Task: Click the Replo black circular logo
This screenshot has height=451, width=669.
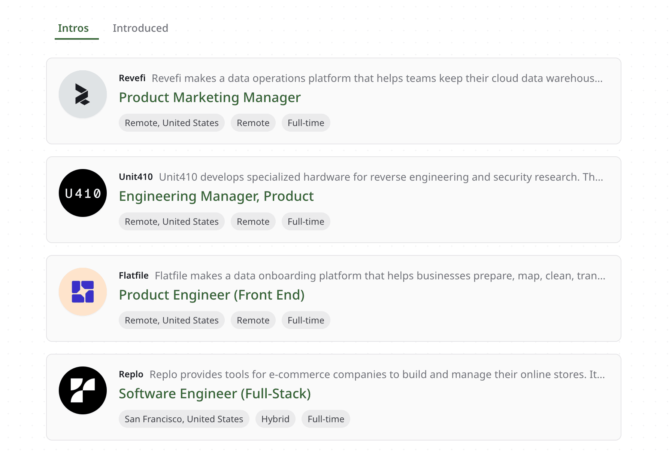Action: [x=82, y=390]
